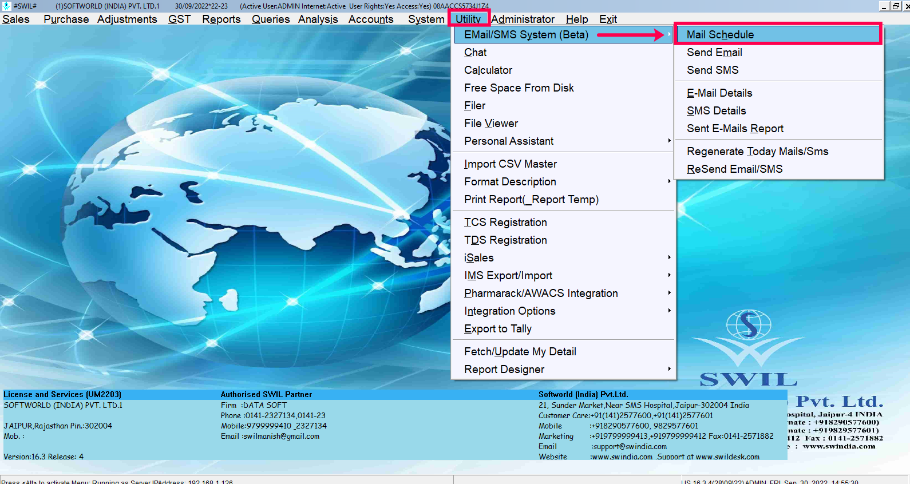Open SMS Details
Viewport: 910px width, 484px height.
pyautogui.click(x=779, y=110)
